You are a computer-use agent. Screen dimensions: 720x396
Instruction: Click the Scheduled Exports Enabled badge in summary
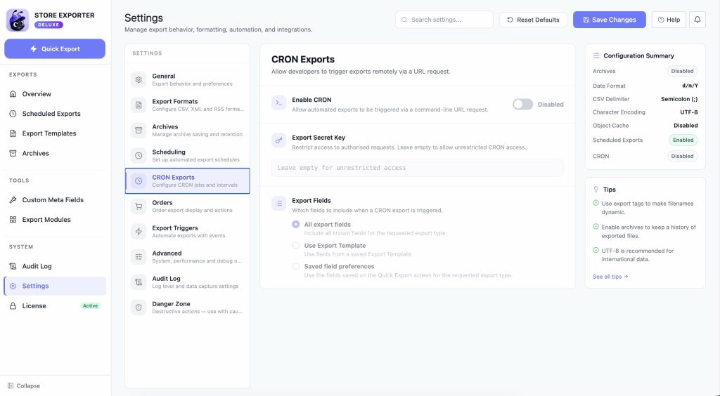click(683, 140)
